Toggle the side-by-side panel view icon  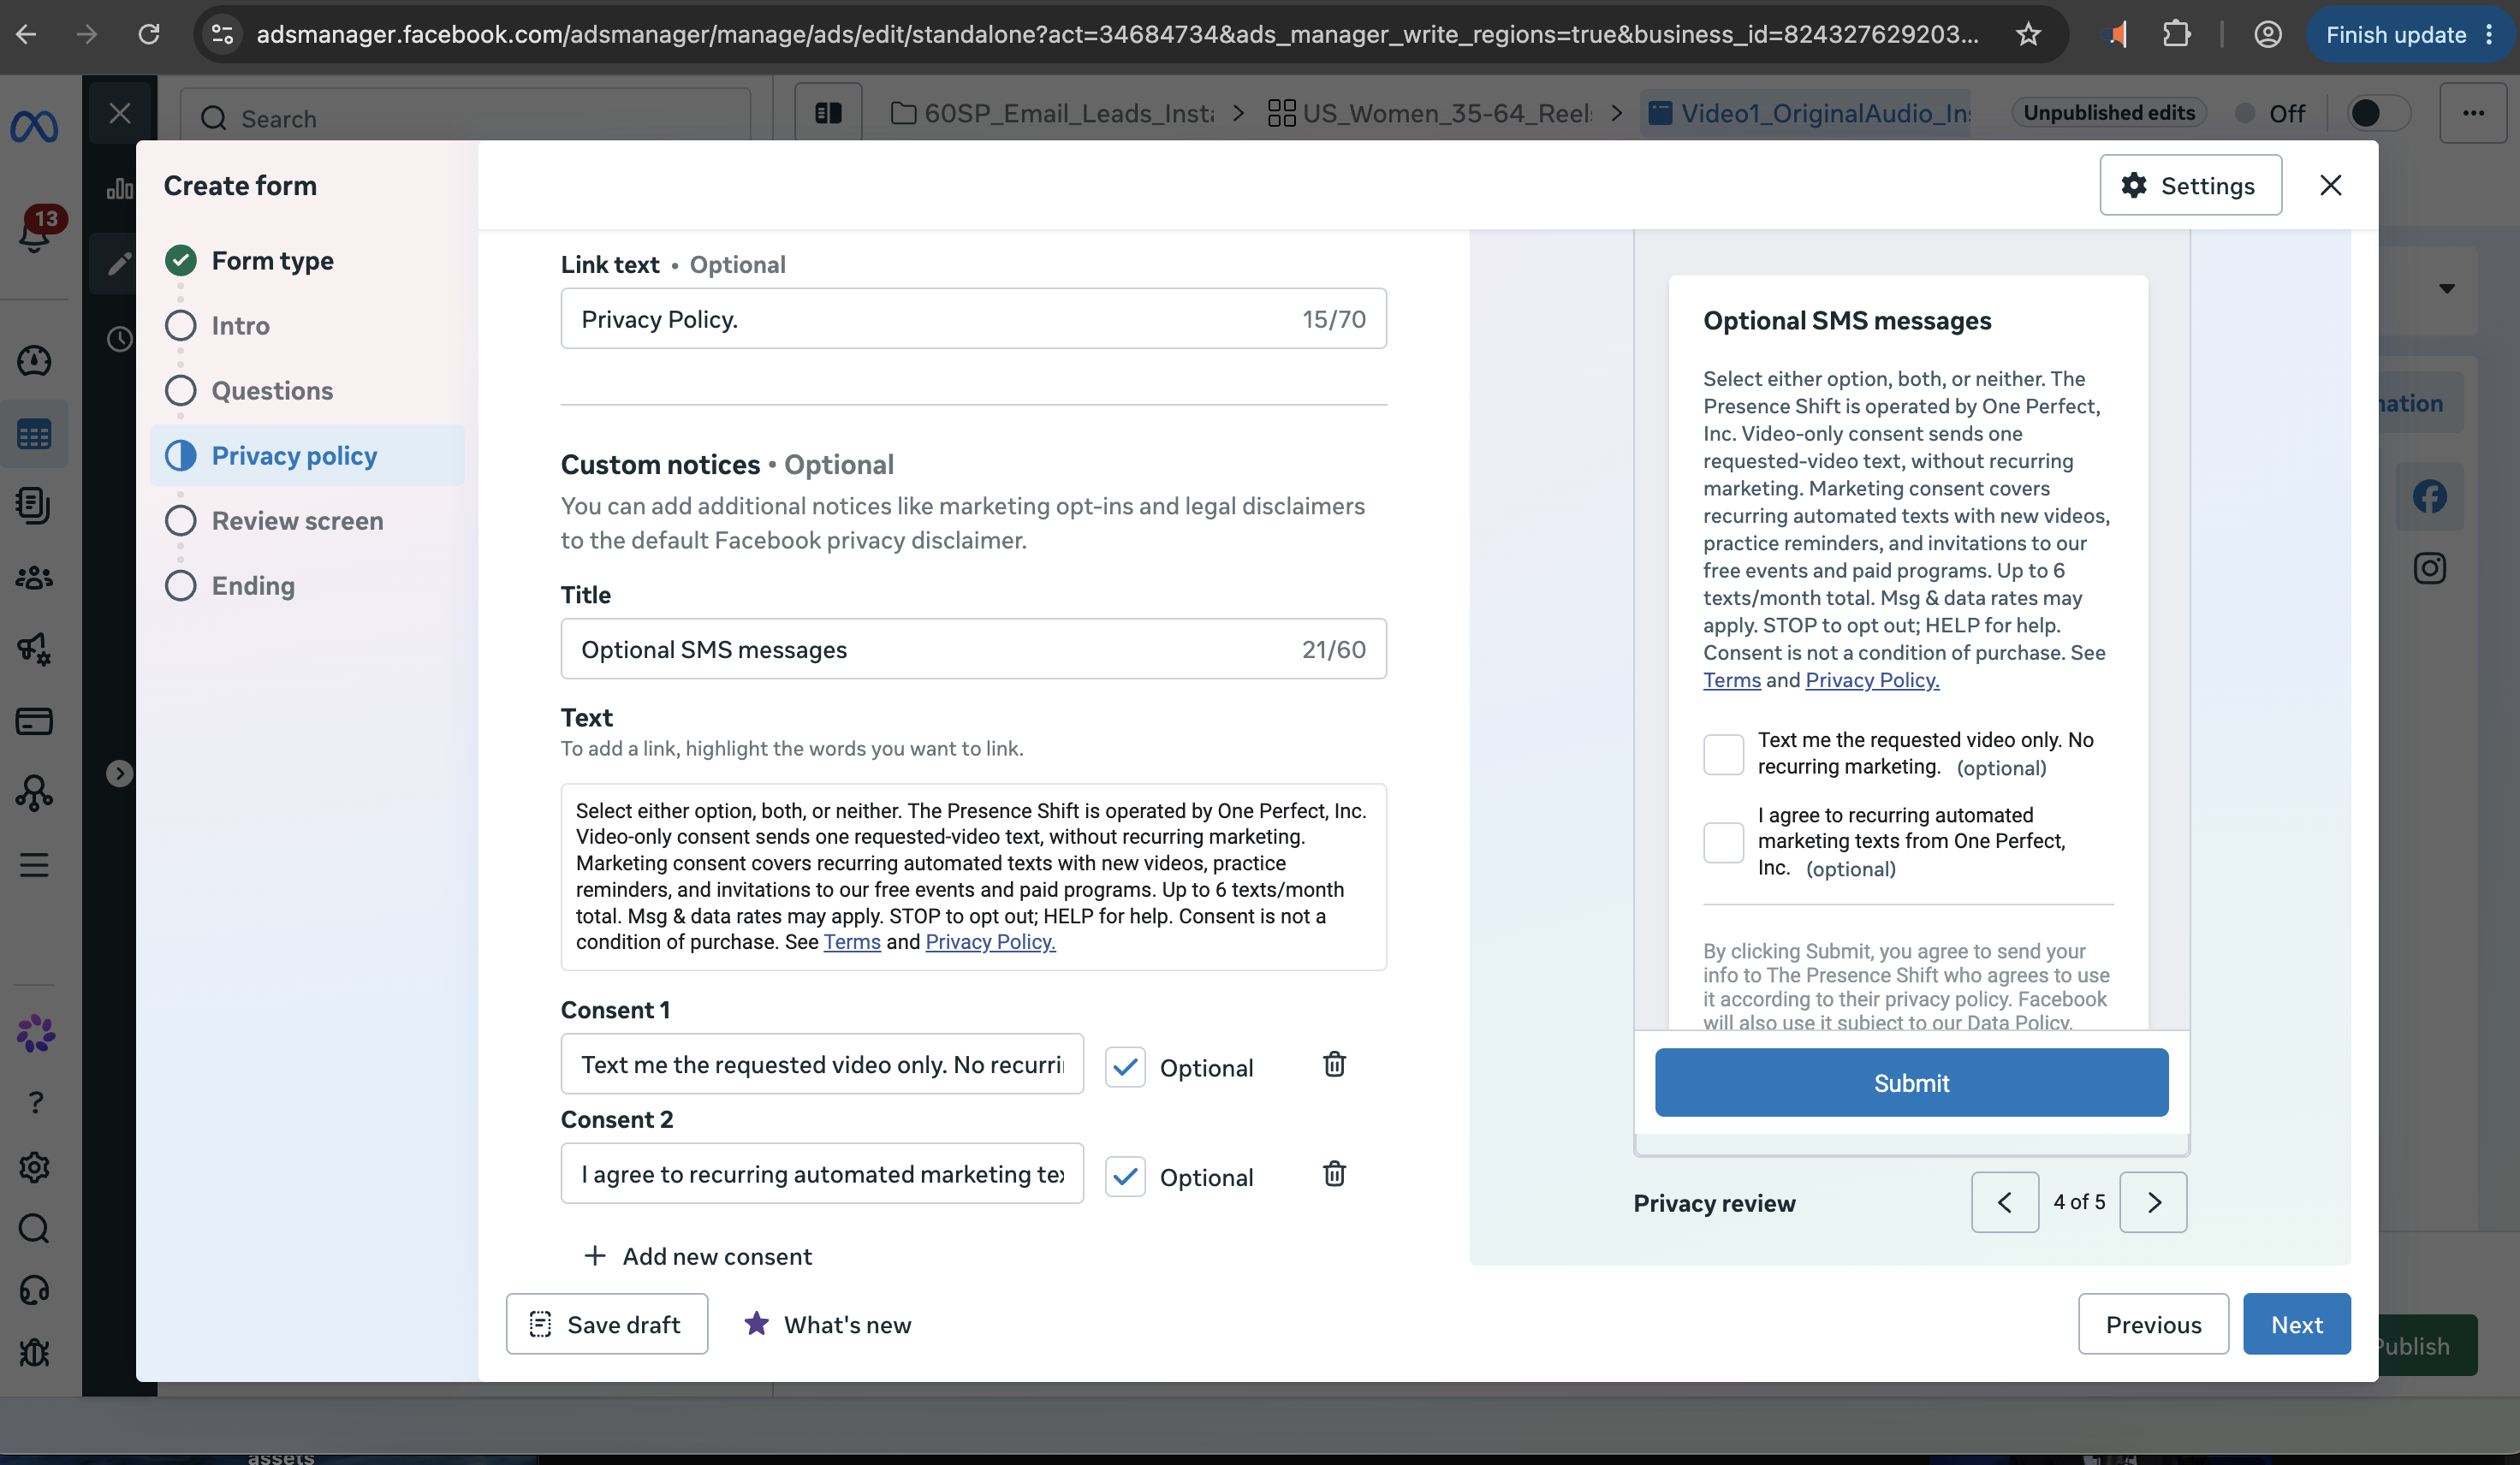coord(828,113)
